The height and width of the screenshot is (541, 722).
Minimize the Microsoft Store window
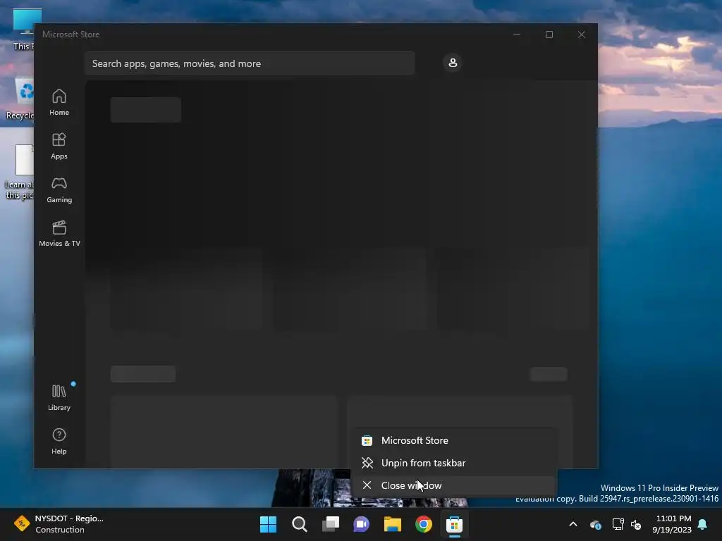[x=517, y=35]
